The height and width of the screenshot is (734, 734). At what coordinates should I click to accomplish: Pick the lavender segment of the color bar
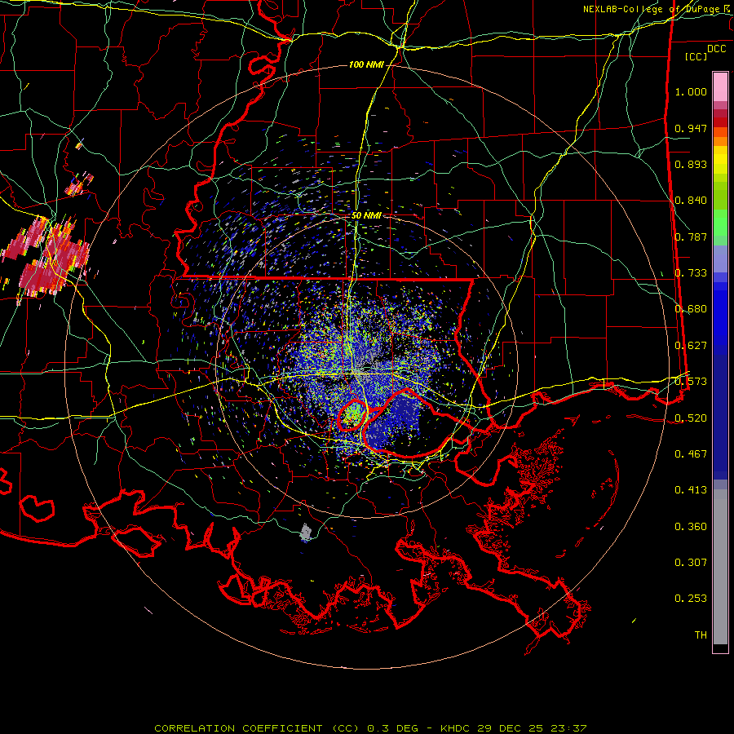point(720,259)
